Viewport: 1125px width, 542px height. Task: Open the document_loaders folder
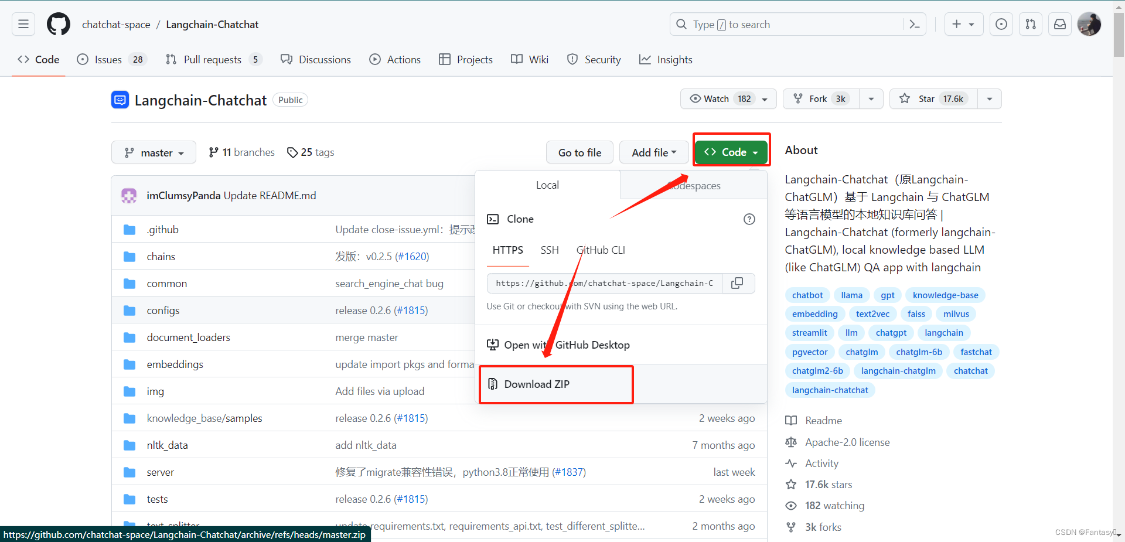tap(189, 338)
